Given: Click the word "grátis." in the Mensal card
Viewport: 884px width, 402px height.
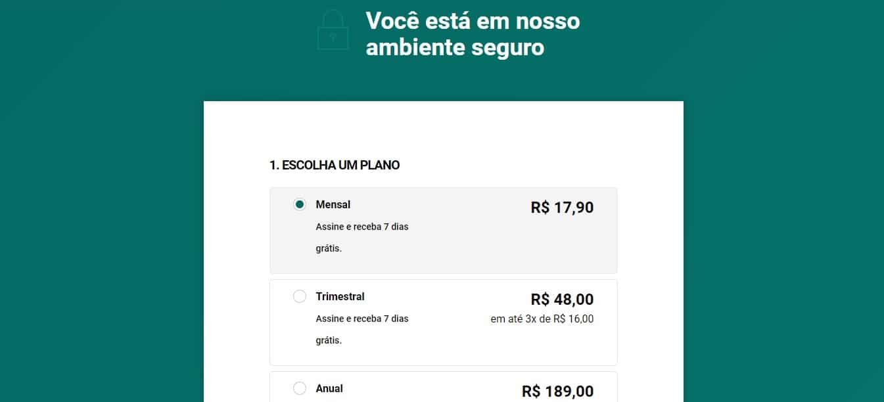Looking at the screenshot, I should [329, 249].
